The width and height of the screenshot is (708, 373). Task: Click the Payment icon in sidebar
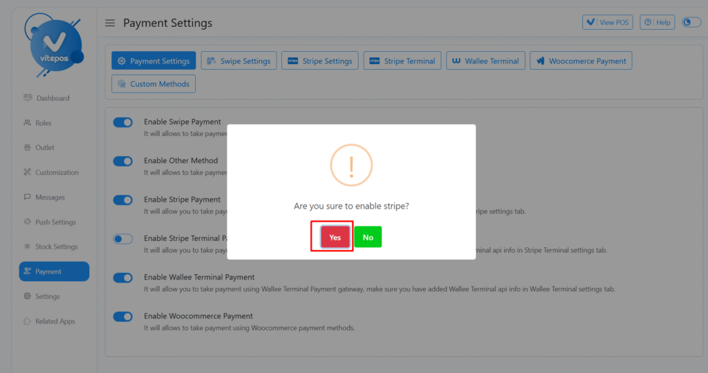click(27, 271)
